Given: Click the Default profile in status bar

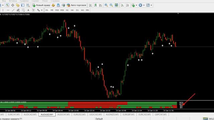Looking at the screenshot, I should point(99,119).
